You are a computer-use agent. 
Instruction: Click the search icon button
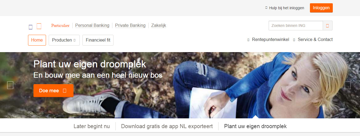pos(328,26)
